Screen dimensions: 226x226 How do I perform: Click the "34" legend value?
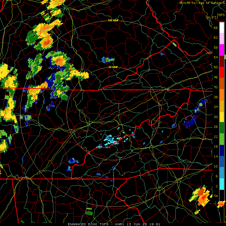(x=216, y=107)
